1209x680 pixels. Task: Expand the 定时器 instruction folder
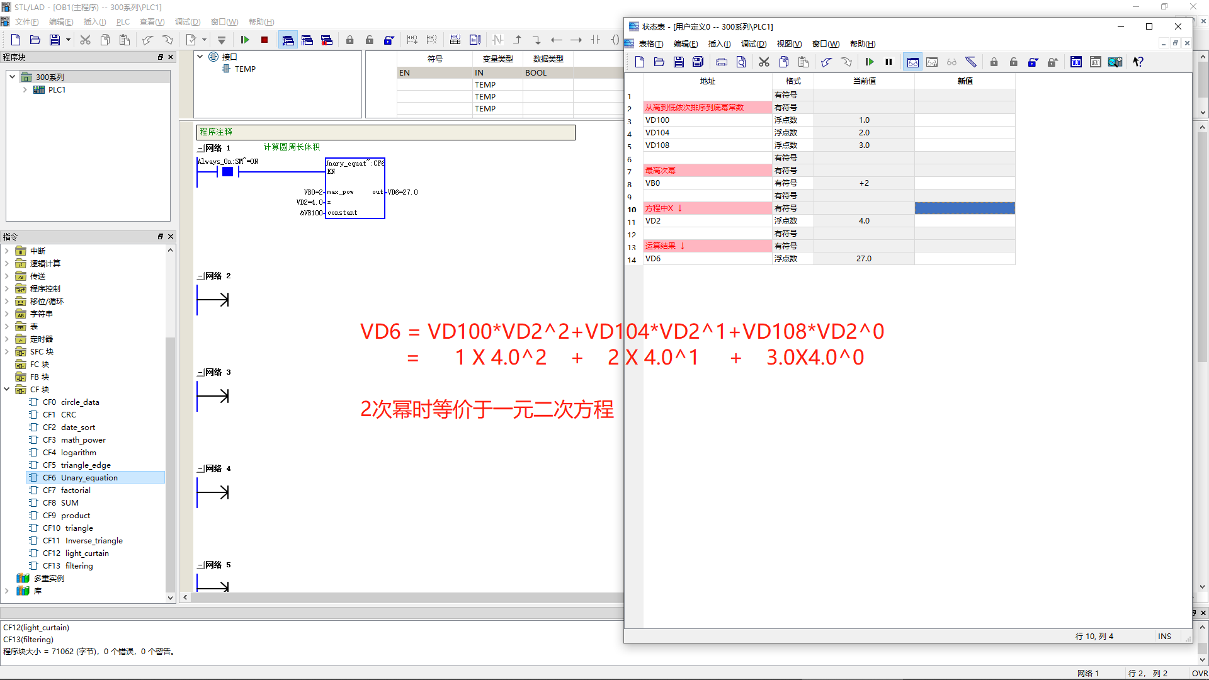pyautogui.click(x=7, y=339)
